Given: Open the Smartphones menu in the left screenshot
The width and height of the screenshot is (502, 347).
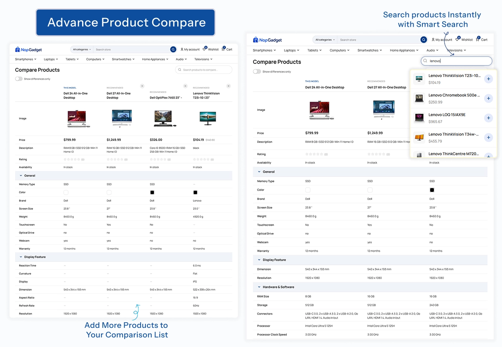Looking at the screenshot, I should coord(25,59).
